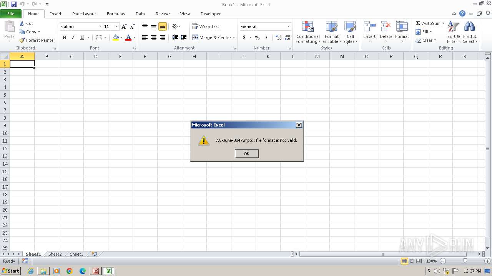Toggle Italic formatting

click(x=73, y=38)
